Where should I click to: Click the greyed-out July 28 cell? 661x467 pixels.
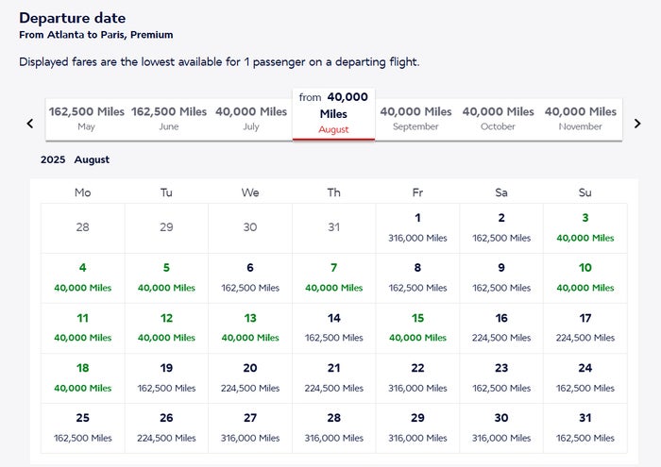click(x=83, y=228)
